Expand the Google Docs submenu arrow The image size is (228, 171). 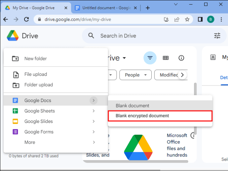(x=94, y=100)
